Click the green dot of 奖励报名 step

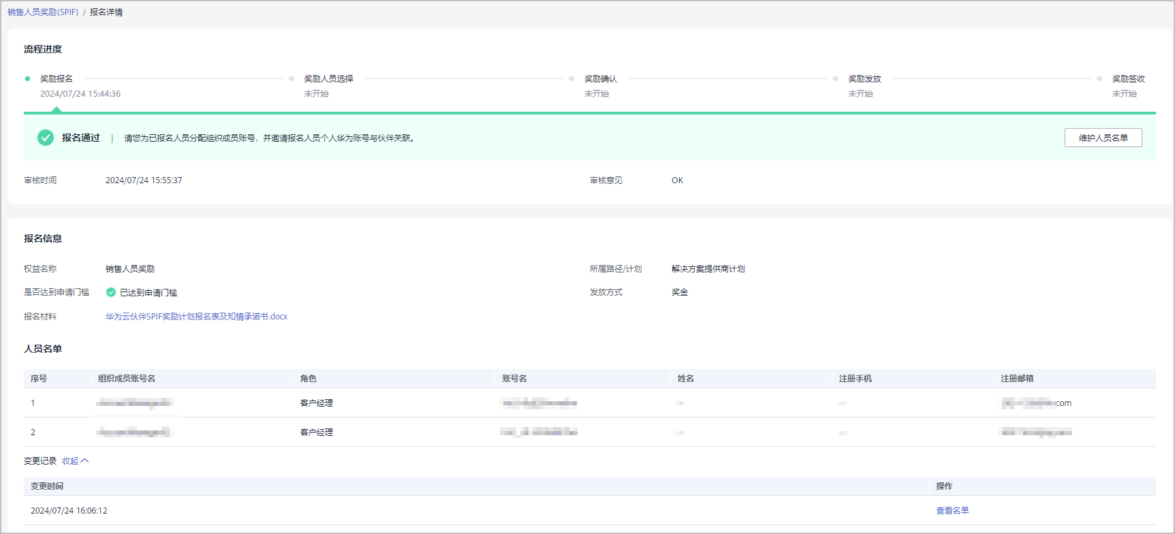tap(27, 79)
